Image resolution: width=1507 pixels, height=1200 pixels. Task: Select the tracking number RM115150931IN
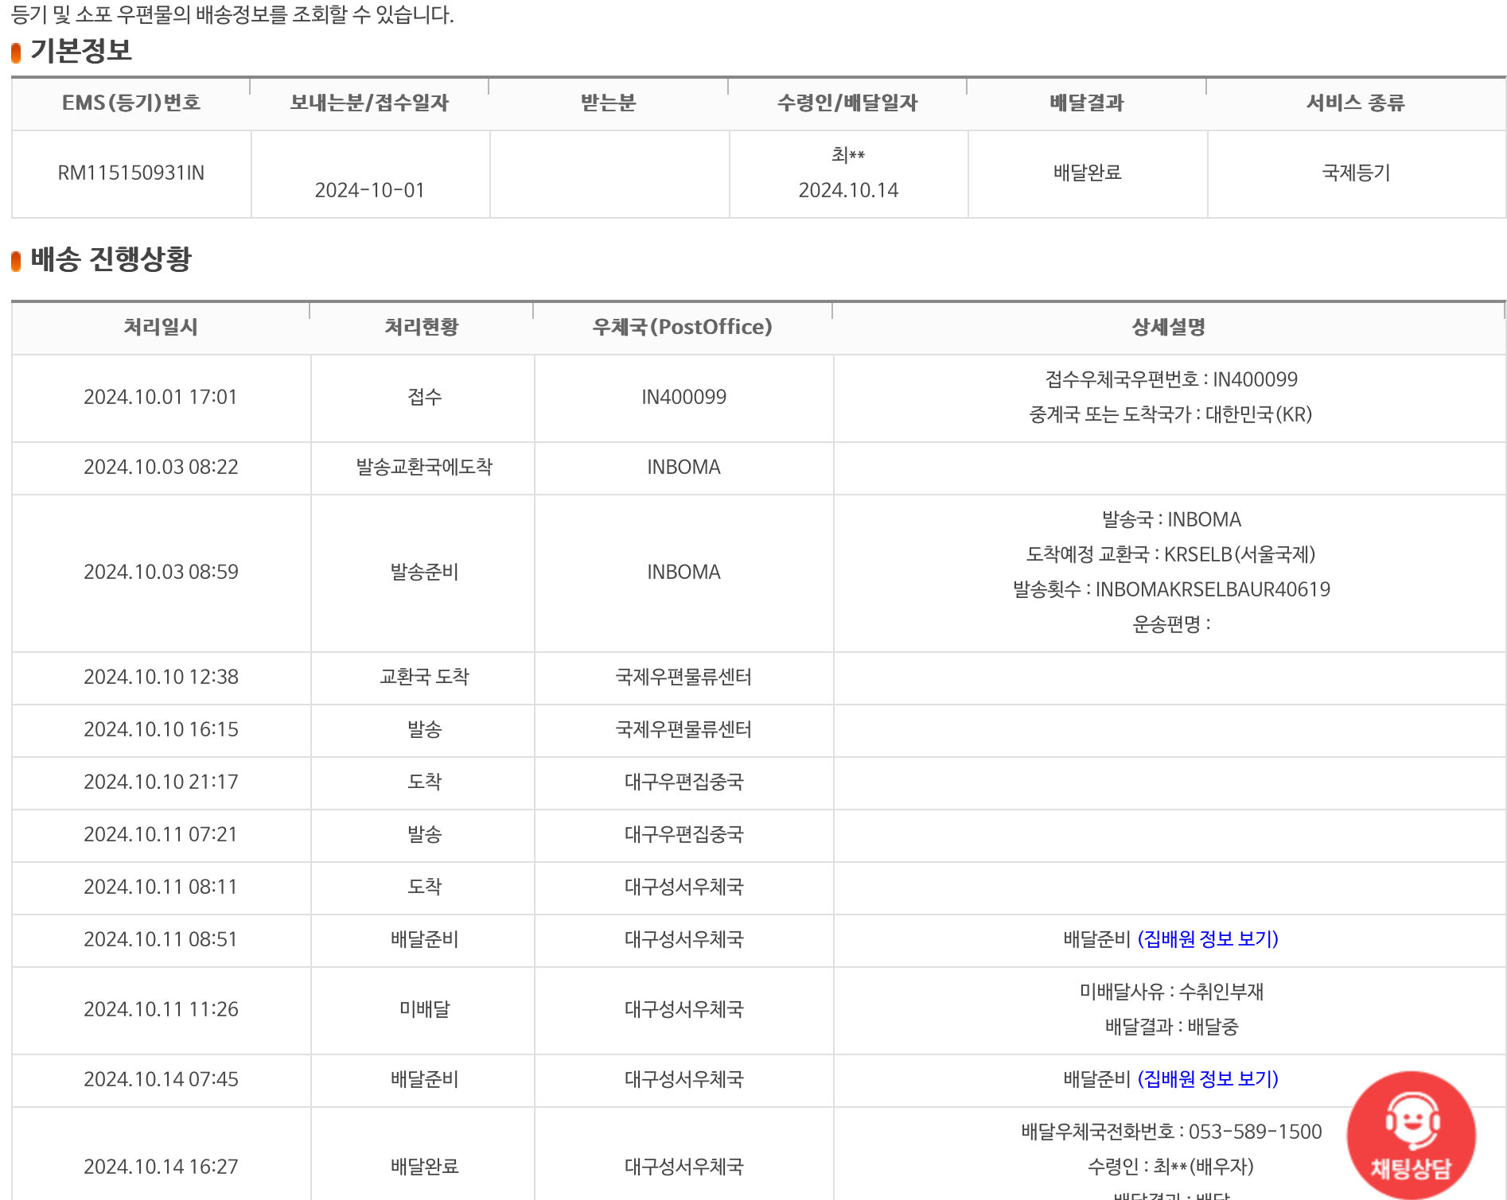(x=131, y=173)
